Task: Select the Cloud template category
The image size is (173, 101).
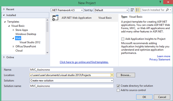Action: (x=19, y=50)
